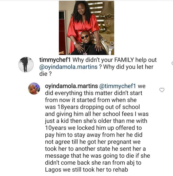Open timmychef1's round profile picture
Screen dimensions: 173x176
[26, 64]
